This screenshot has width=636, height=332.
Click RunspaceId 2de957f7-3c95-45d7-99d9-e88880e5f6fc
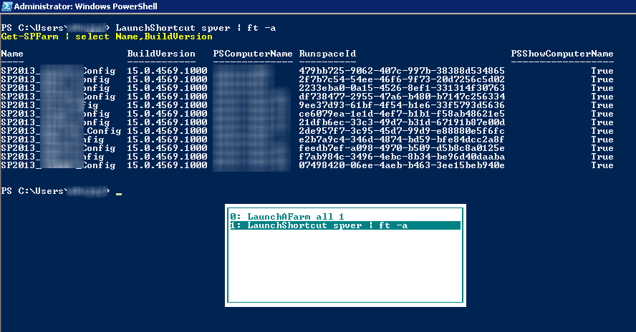point(402,130)
